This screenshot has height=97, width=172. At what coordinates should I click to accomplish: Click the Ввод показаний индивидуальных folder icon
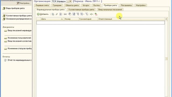tap(5, 30)
